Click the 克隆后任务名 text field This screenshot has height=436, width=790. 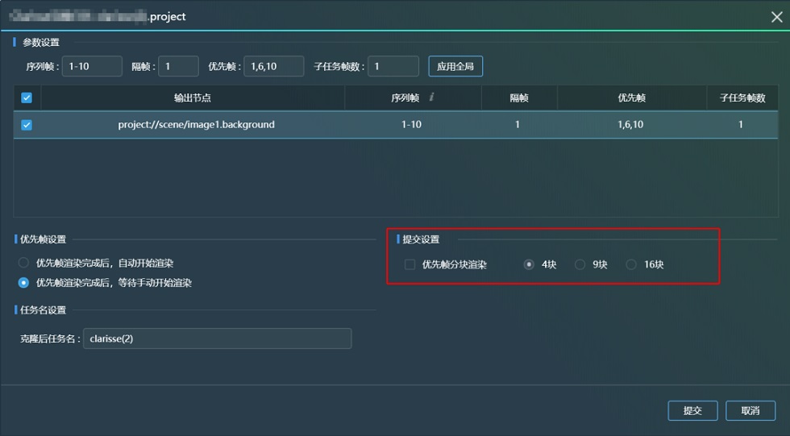coord(218,338)
